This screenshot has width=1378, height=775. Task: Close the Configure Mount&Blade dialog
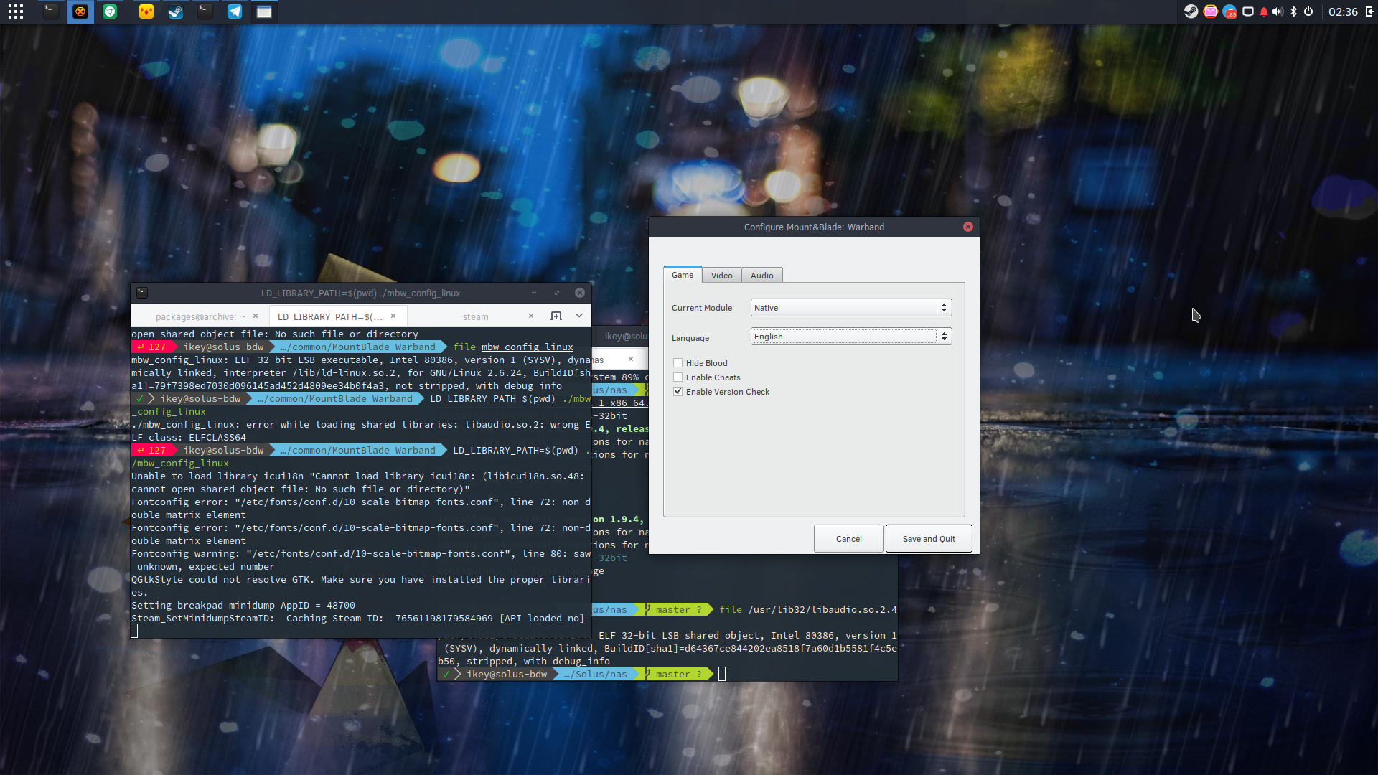(x=968, y=227)
